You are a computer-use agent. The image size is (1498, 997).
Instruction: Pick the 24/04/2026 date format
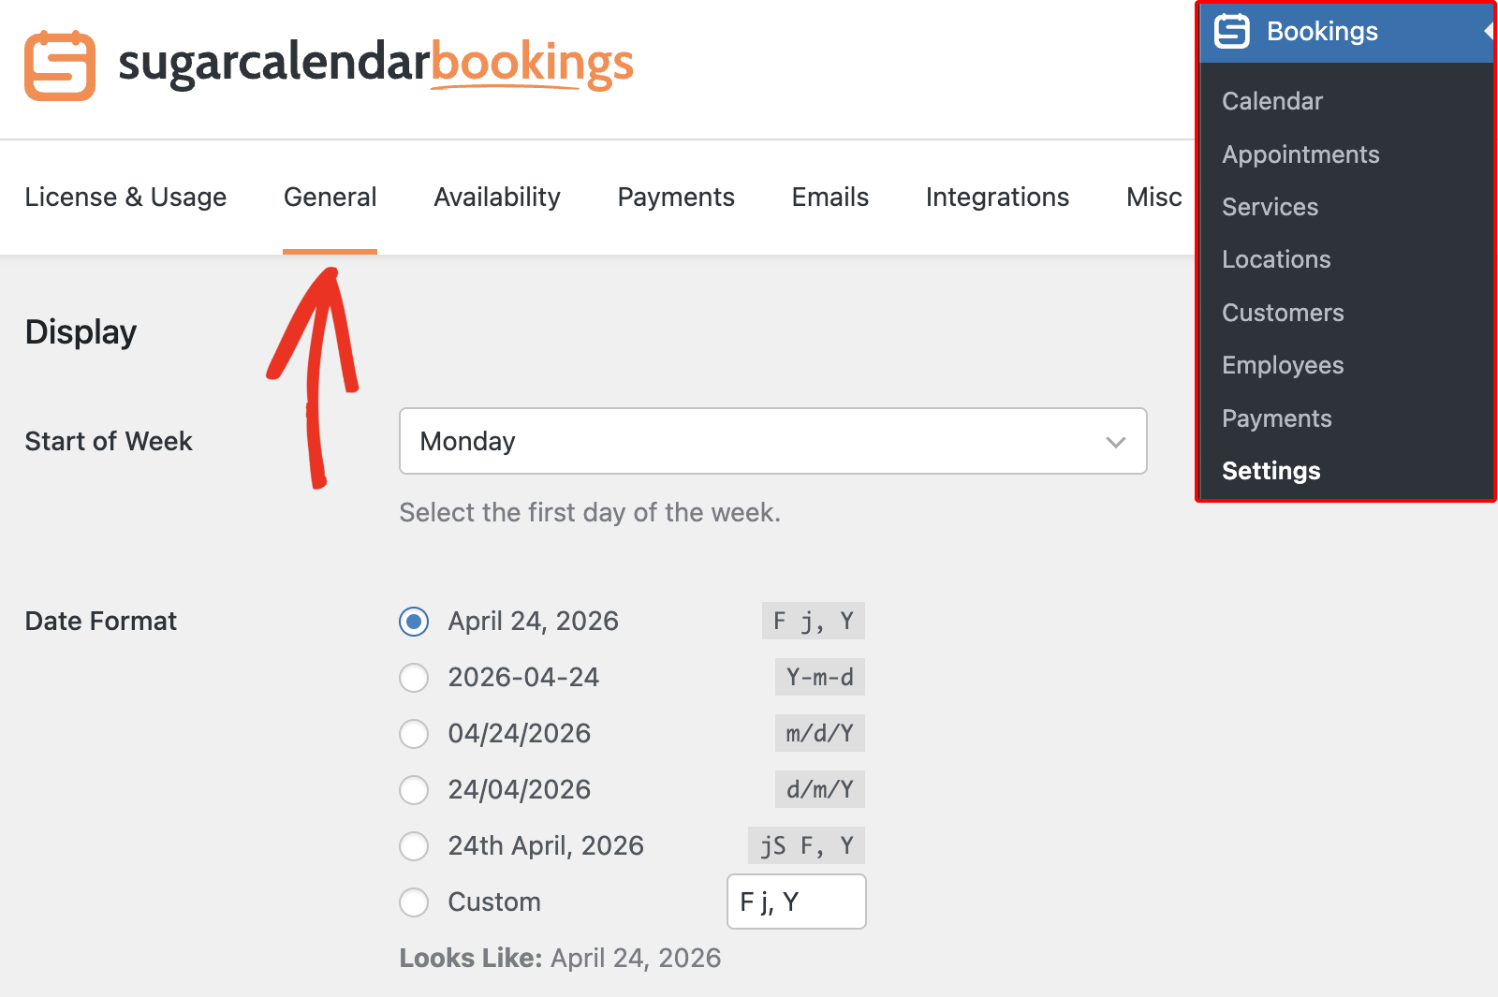[414, 790]
